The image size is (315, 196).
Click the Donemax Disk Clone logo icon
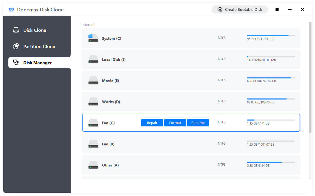tap(11, 9)
